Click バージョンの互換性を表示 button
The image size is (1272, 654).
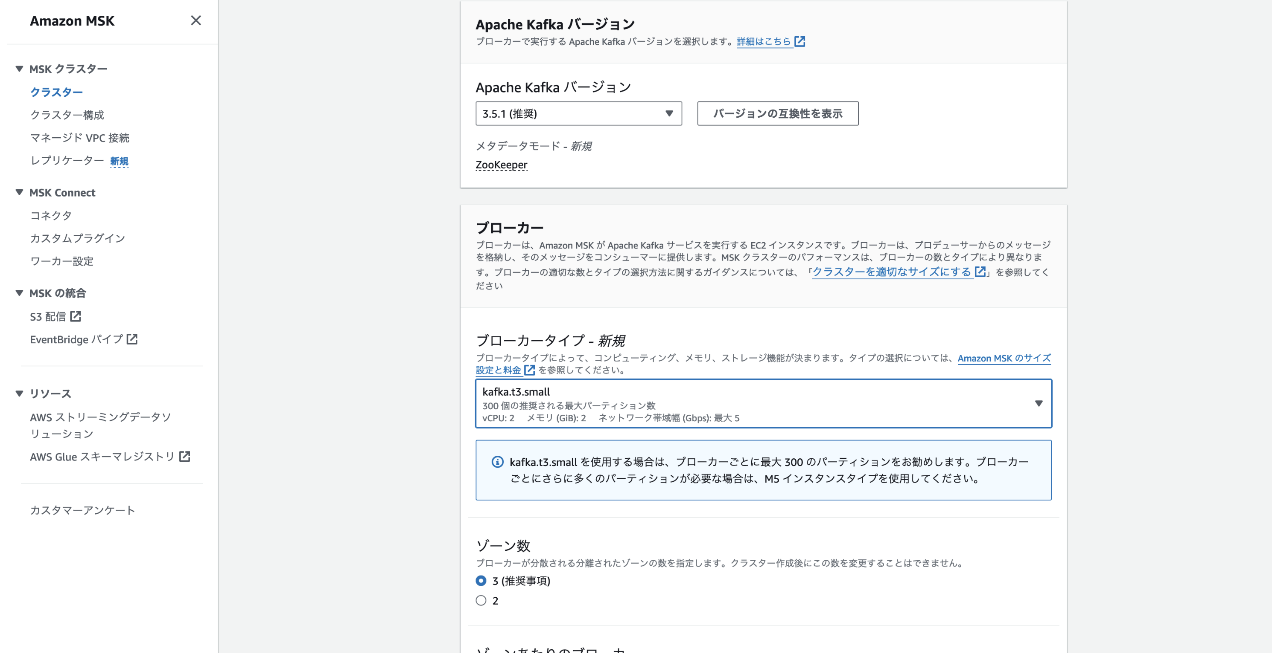point(777,113)
